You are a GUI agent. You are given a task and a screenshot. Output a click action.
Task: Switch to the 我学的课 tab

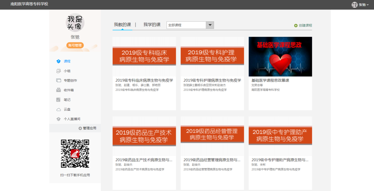(x=152, y=25)
